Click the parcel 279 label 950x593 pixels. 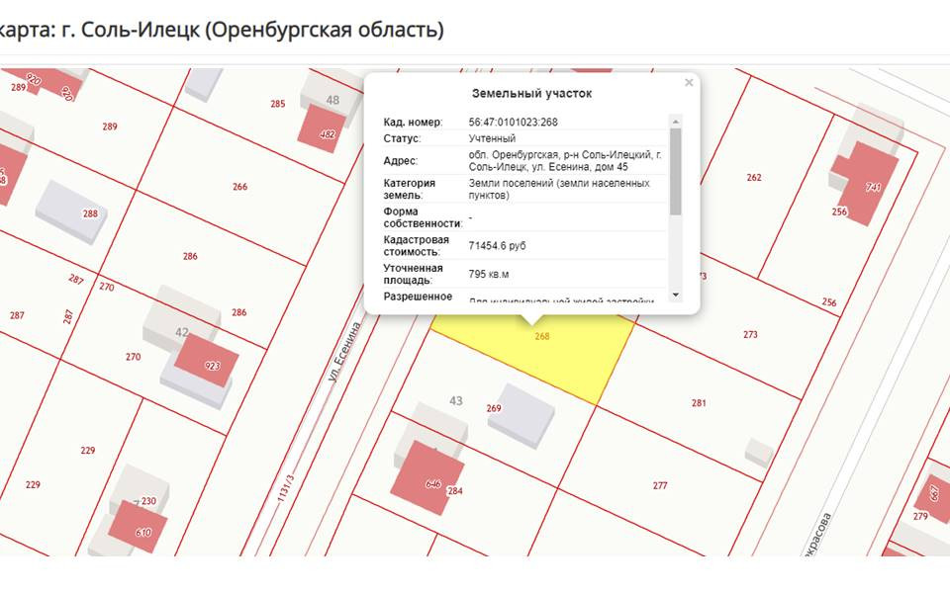pos(920,516)
